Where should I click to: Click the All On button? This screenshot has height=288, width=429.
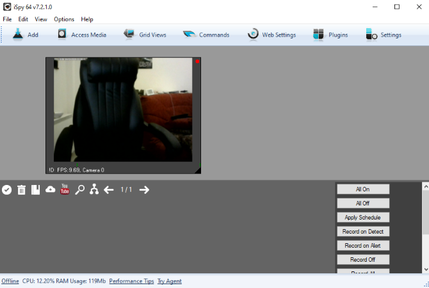point(363,189)
